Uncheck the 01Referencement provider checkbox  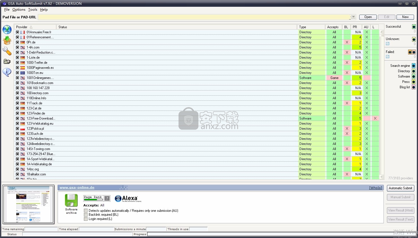tap(18, 37)
